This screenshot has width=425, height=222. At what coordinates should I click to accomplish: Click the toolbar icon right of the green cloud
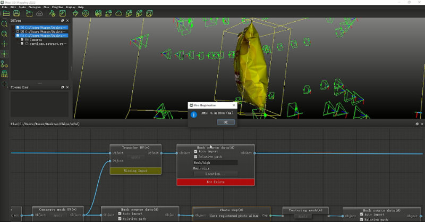pyautogui.click(x=129, y=13)
